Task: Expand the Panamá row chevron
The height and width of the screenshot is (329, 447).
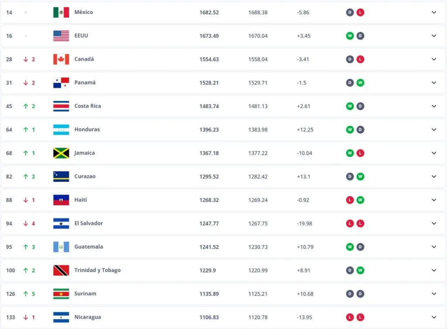Action: tap(434, 83)
